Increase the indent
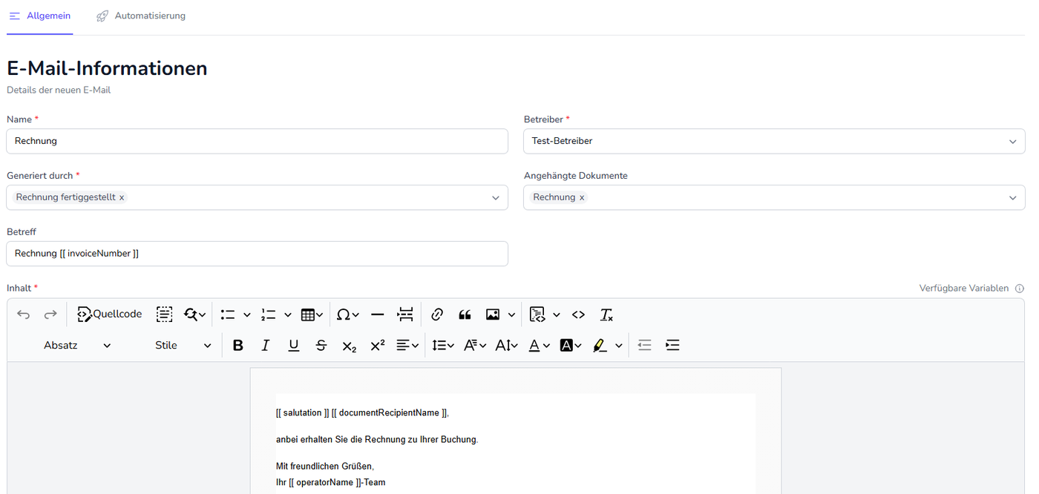Image resolution: width=1039 pixels, height=494 pixels. click(x=672, y=346)
